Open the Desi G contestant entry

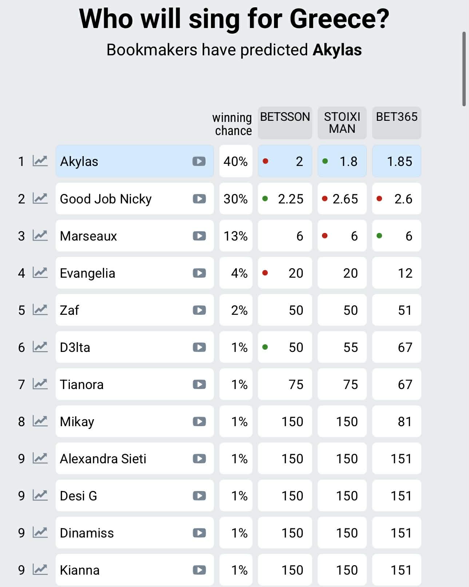[124, 496]
